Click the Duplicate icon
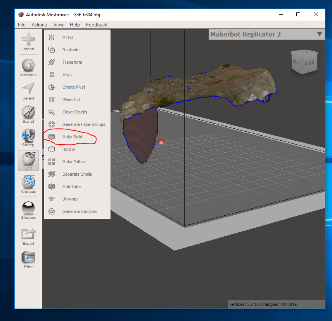Screen dimensions: 332x321 tap(52, 50)
